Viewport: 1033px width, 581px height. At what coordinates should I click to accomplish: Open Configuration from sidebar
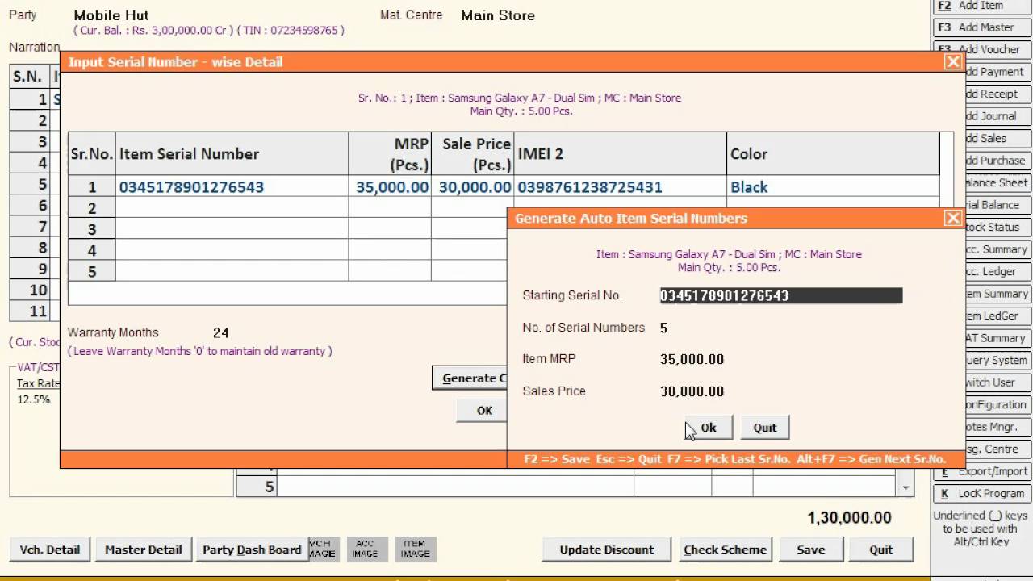click(x=998, y=404)
